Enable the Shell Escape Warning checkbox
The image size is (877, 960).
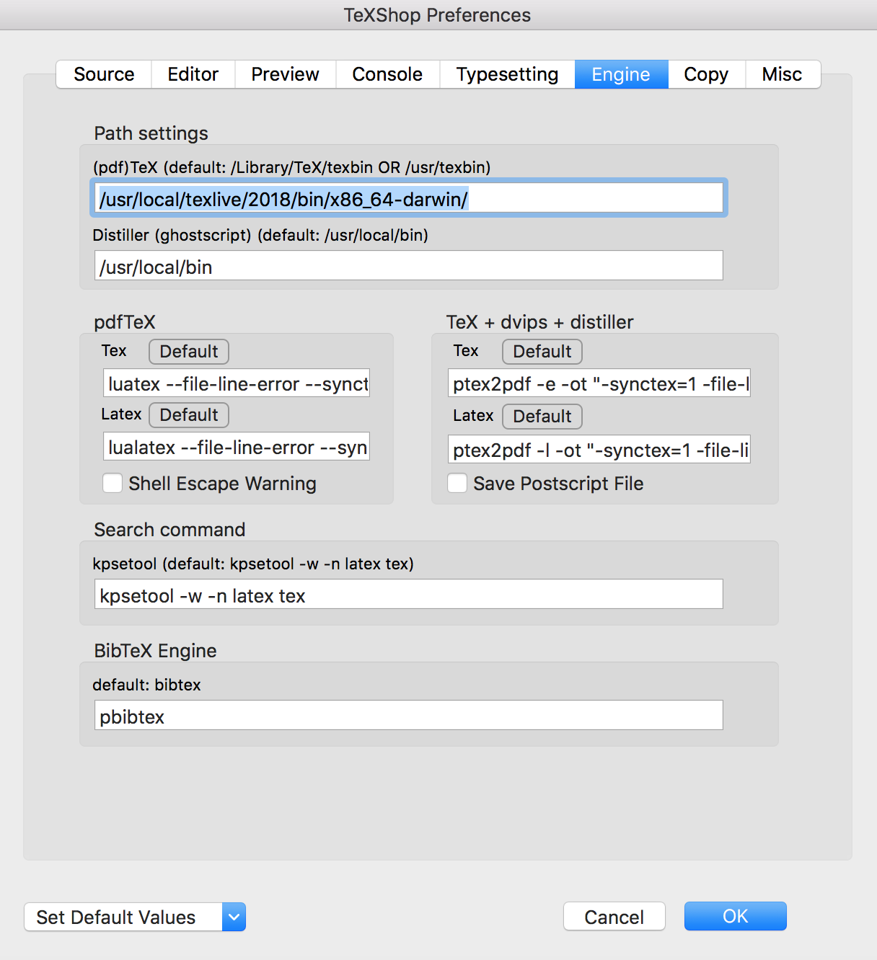(x=113, y=483)
